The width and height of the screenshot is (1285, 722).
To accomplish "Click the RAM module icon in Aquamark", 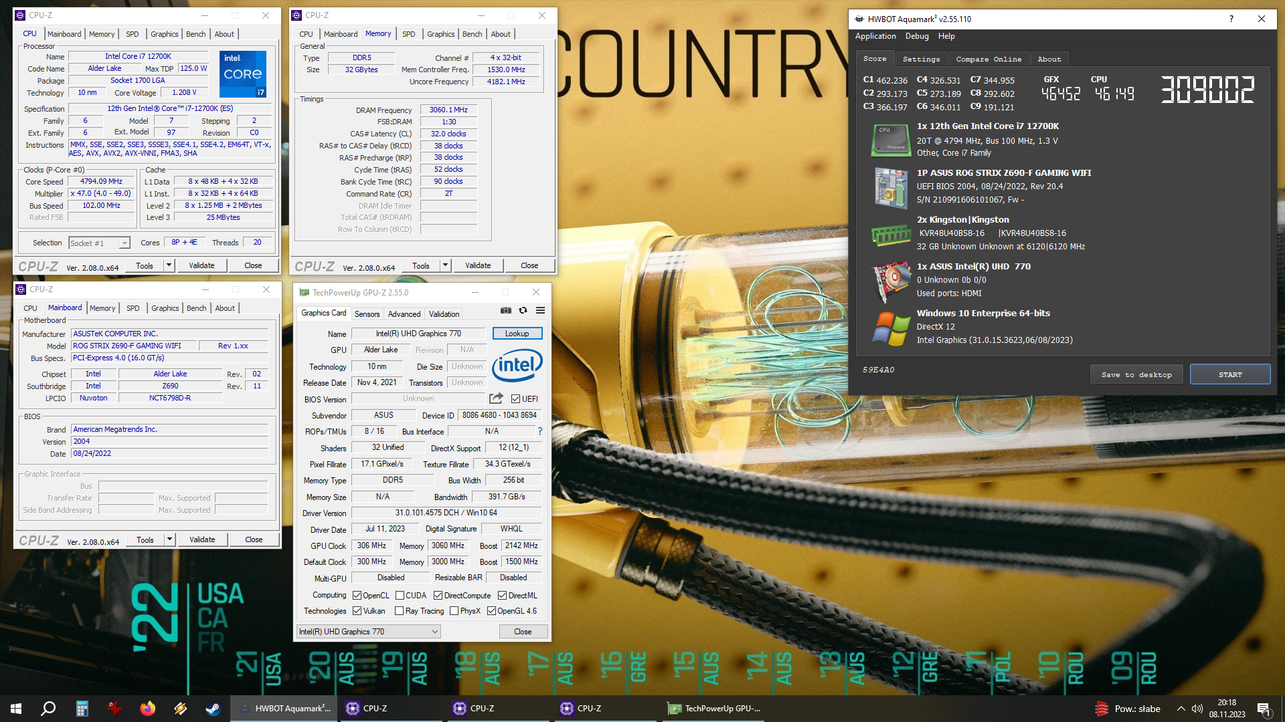I will point(891,235).
